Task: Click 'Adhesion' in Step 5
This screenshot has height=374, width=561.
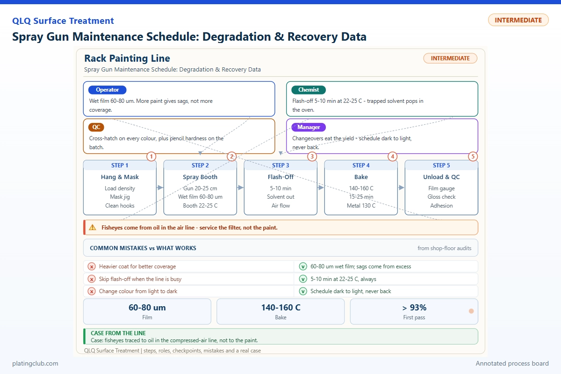Action: [x=441, y=206]
